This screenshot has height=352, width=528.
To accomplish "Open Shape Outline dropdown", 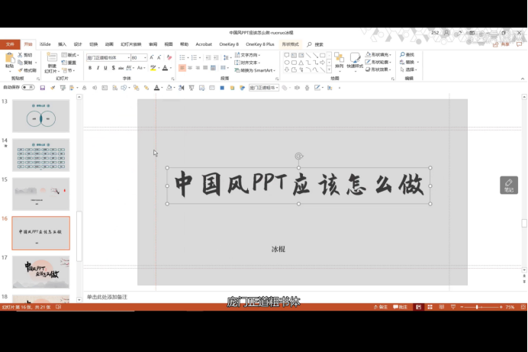I will click(x=378, y=62).
